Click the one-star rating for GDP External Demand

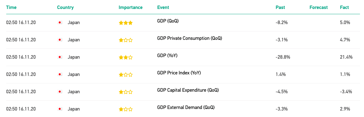tap(126, 109)
